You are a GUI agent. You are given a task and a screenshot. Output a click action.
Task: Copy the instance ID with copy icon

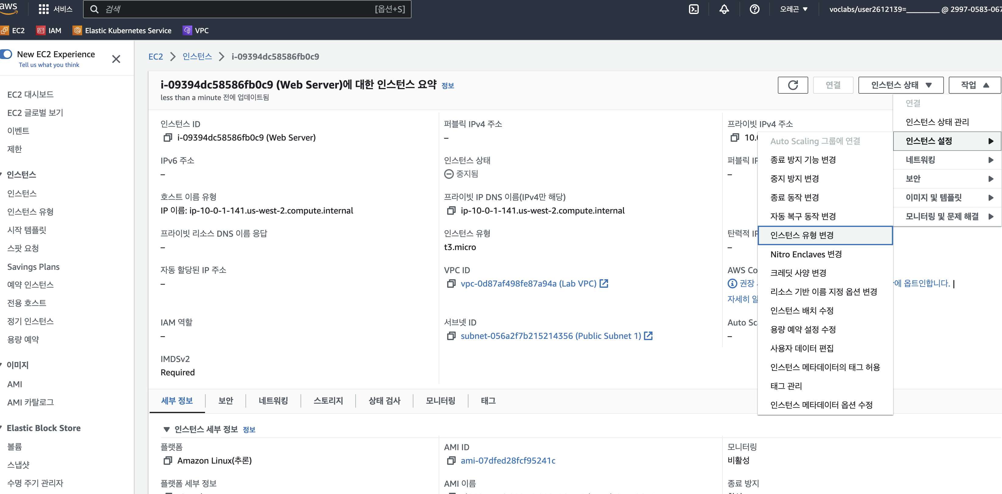click(167, 138)
